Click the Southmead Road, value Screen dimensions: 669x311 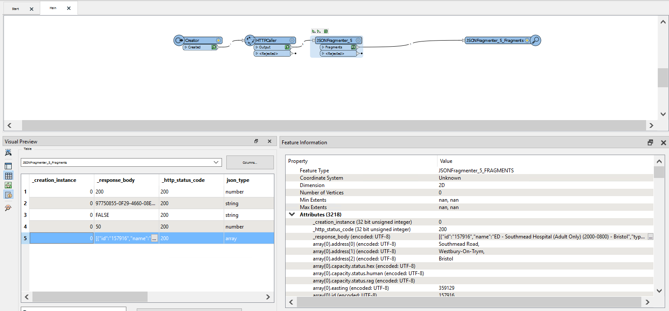[x=459, y=244]
